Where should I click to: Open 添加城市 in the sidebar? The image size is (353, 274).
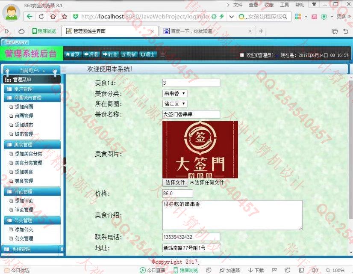tap(24, 125)
